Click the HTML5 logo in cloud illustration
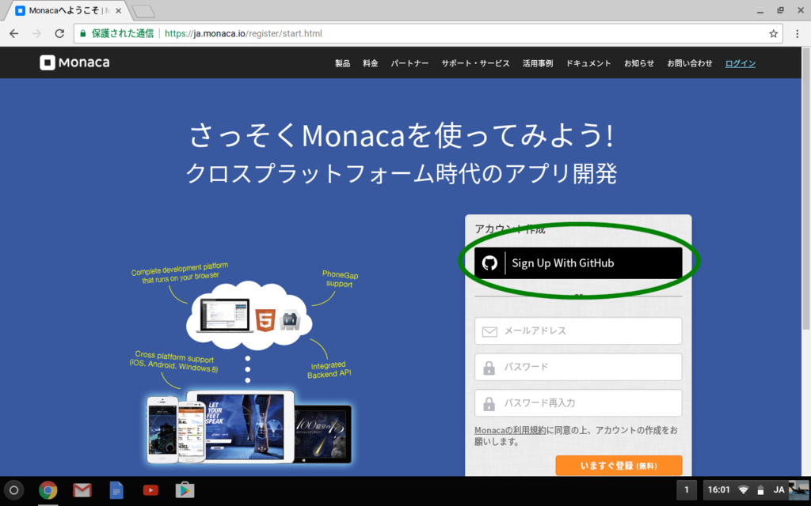This screenshot has width=811, height=506. [x=265, y=319]
